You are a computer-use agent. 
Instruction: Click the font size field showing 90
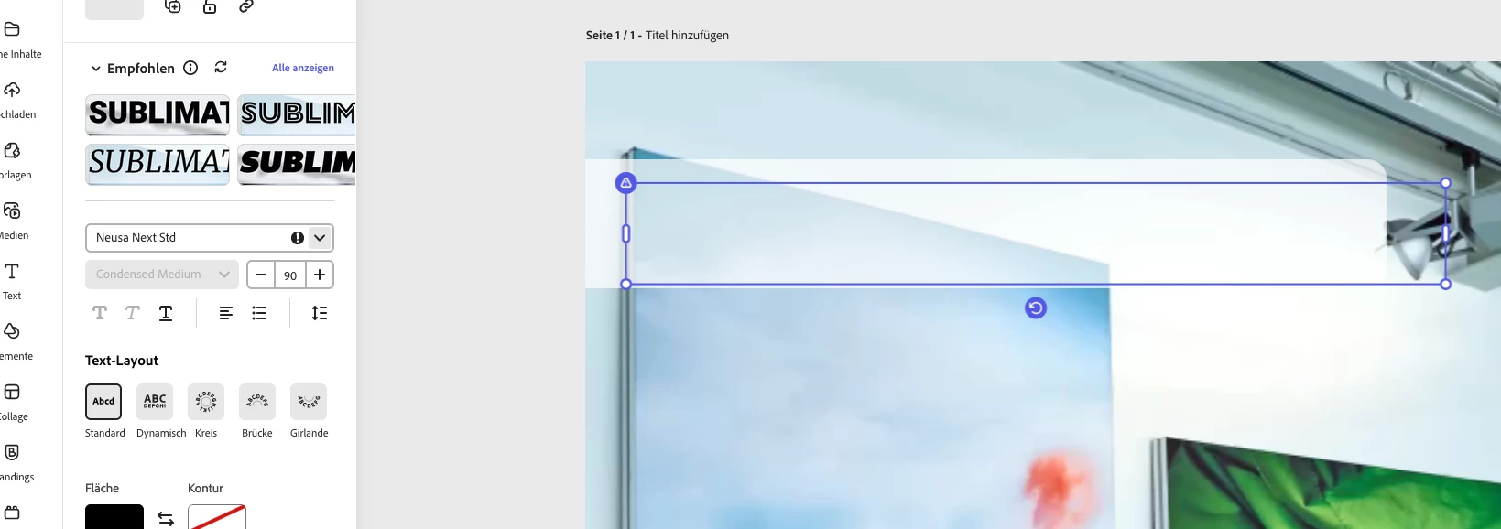pyautogui.click(x=290, y=275)
